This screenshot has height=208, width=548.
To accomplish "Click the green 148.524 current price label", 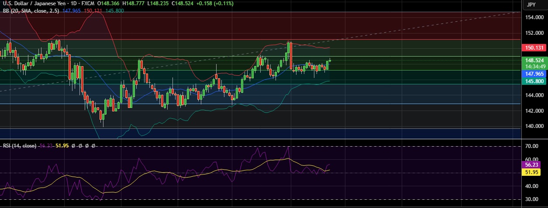I will tap(534, 60).
